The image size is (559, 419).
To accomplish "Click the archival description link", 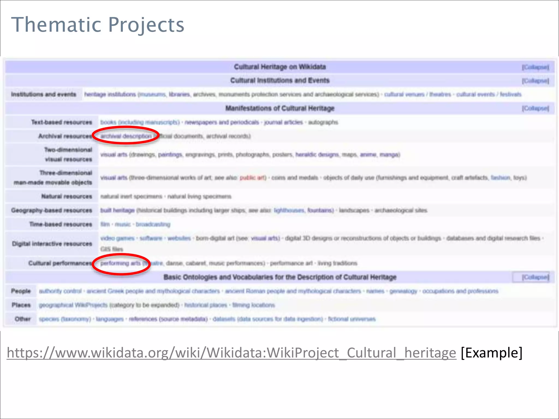I will (126, 136).
